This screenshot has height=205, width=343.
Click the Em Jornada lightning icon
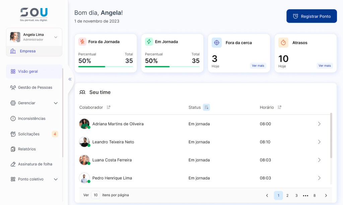149,42
